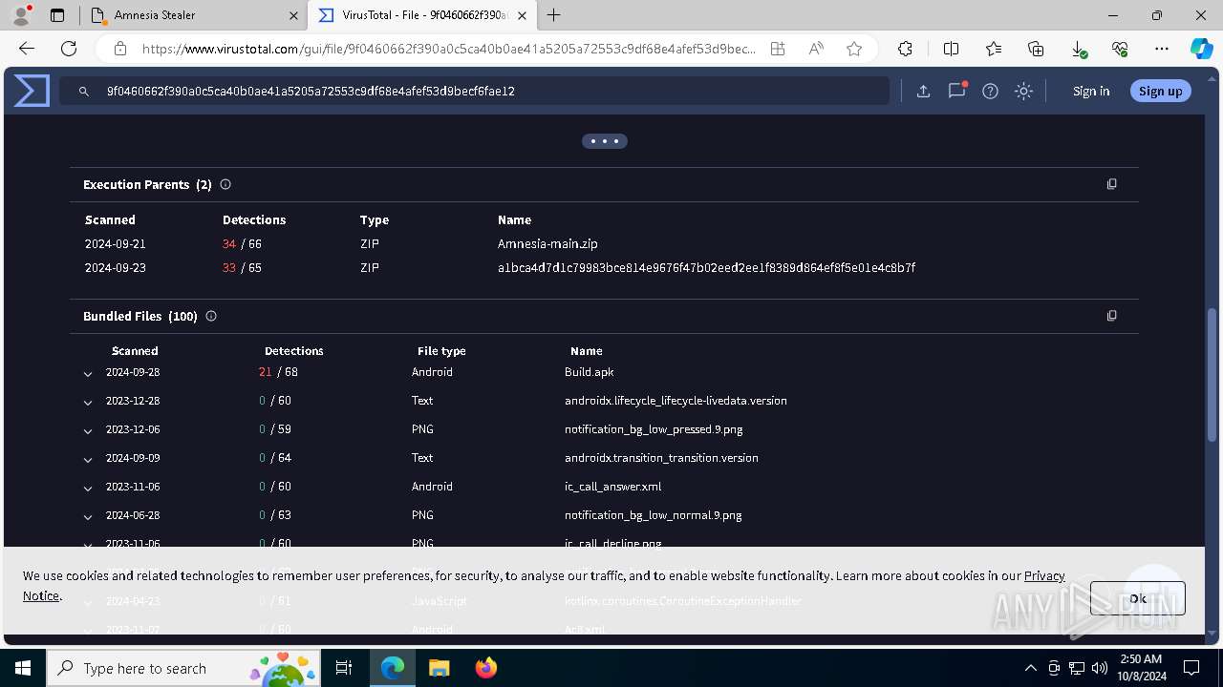Toggle Edge split screen view
The height and width of the screenshot is (687, 1223).
coord(951,49)
